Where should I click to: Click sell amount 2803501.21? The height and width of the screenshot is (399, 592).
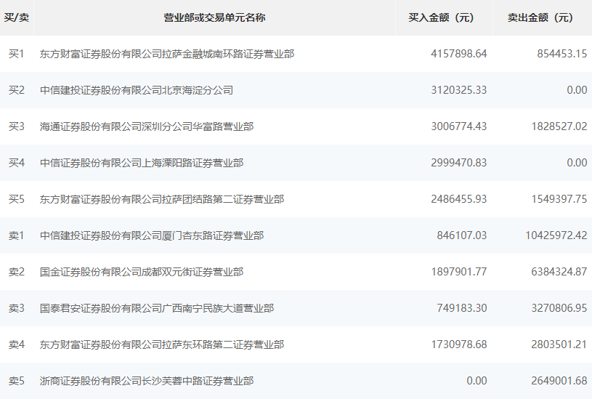(559, 344)
